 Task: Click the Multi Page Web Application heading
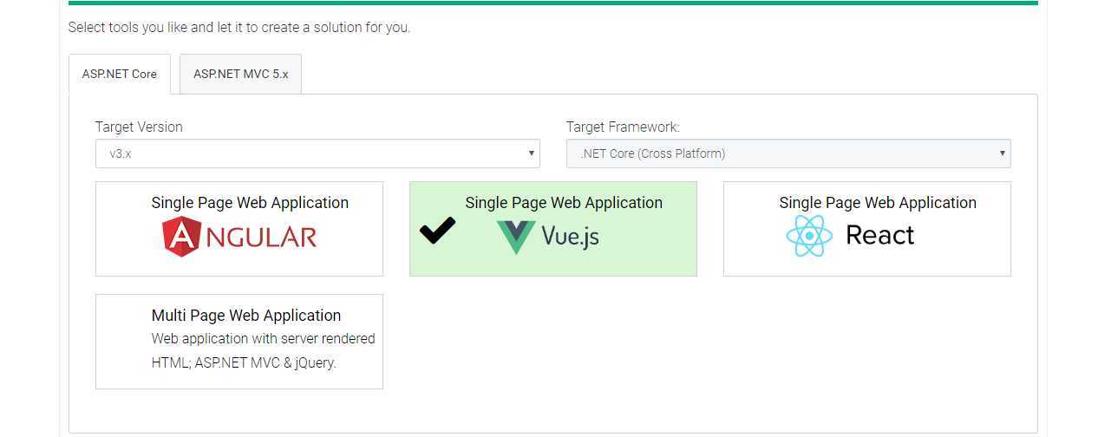tap(246, 316)
